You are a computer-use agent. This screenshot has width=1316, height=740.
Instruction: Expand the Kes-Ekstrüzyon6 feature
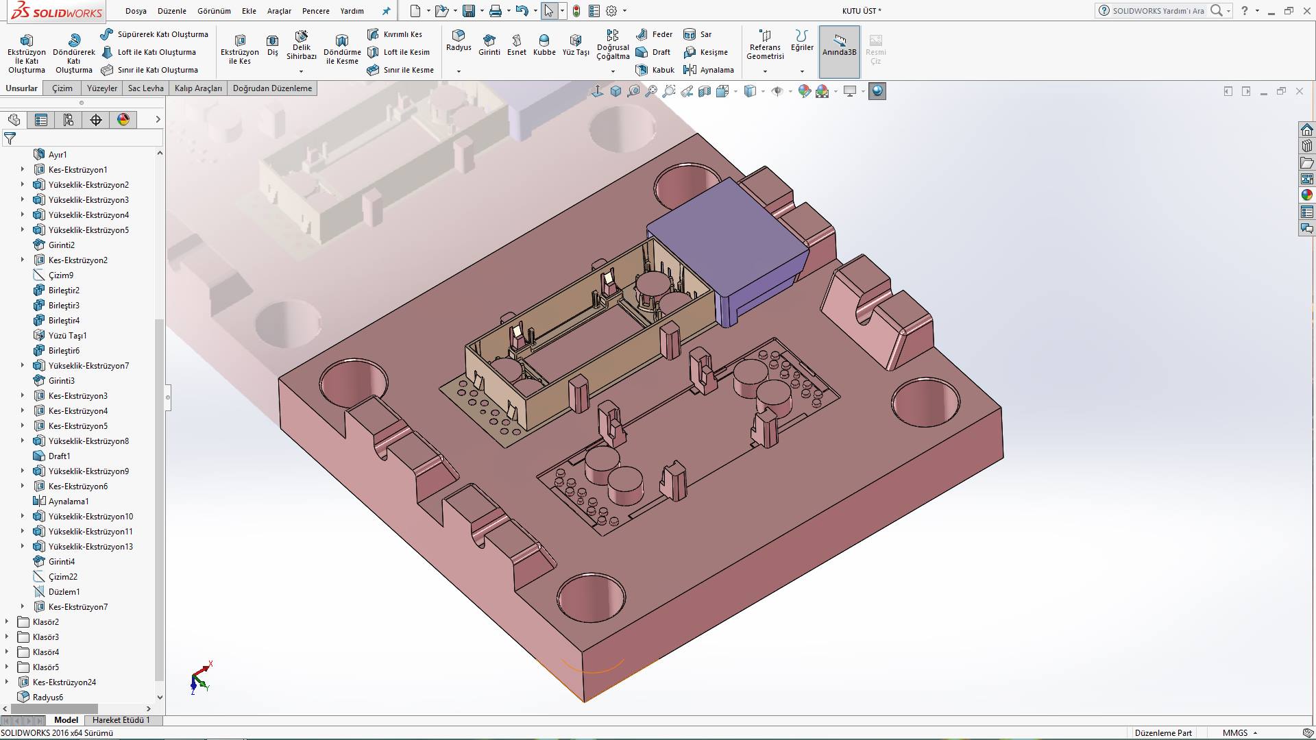23,486
